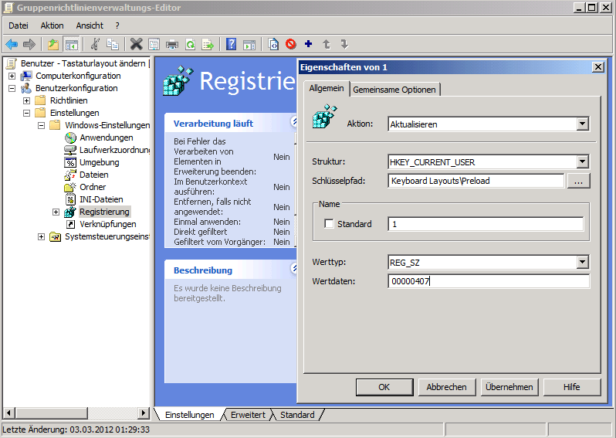Viewport: 616px width, 438px height.
Task: Select Verknüpfungen tree node
Action: (107, 224)
